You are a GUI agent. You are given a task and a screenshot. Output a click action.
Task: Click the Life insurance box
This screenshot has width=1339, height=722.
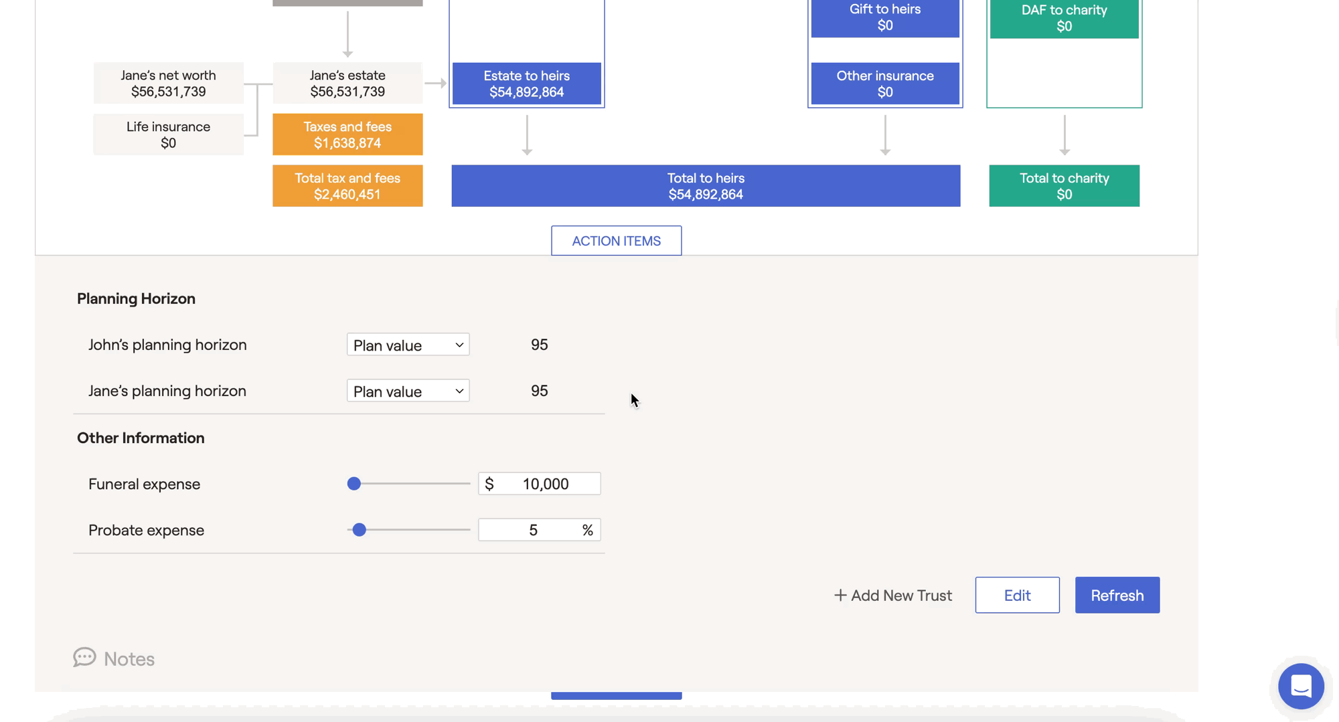pos(168,134)
